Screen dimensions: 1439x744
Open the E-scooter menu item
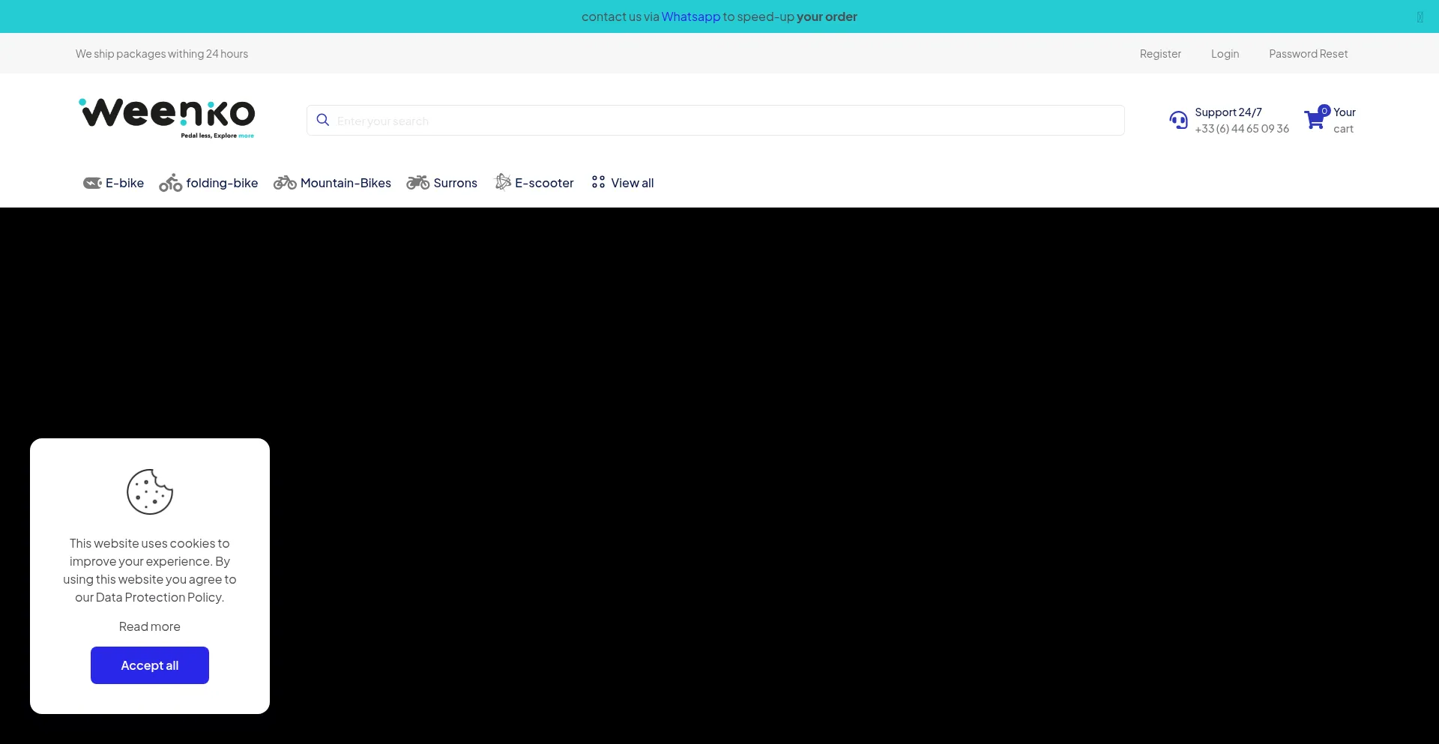534,183
